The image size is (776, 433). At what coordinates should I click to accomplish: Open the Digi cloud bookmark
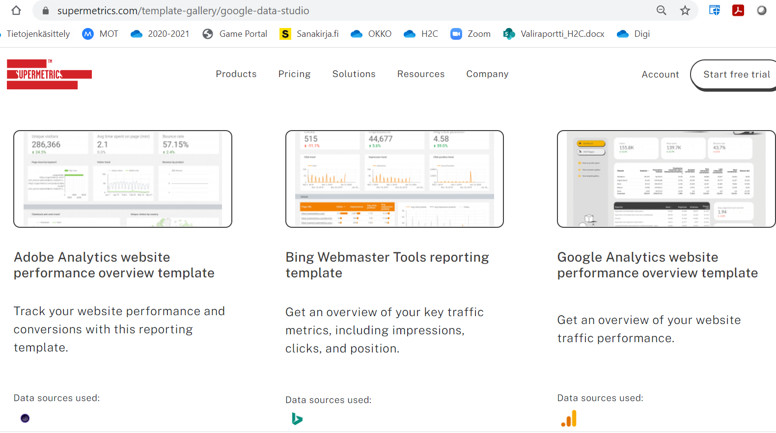(633, 34)
